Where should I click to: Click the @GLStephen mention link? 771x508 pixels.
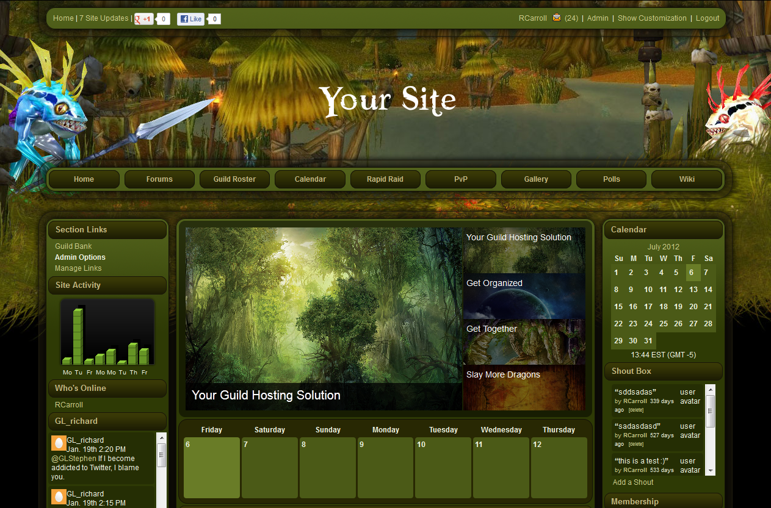tap(74, 459)
